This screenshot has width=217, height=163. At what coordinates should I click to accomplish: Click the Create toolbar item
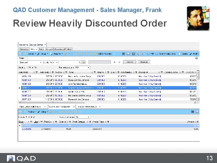click(x=183, y=54)
